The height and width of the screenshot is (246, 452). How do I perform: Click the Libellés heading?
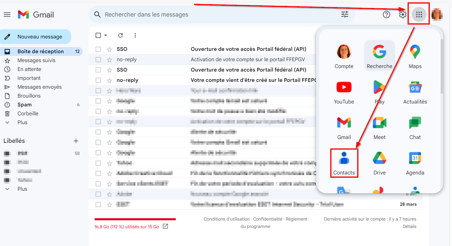point(14,141)
